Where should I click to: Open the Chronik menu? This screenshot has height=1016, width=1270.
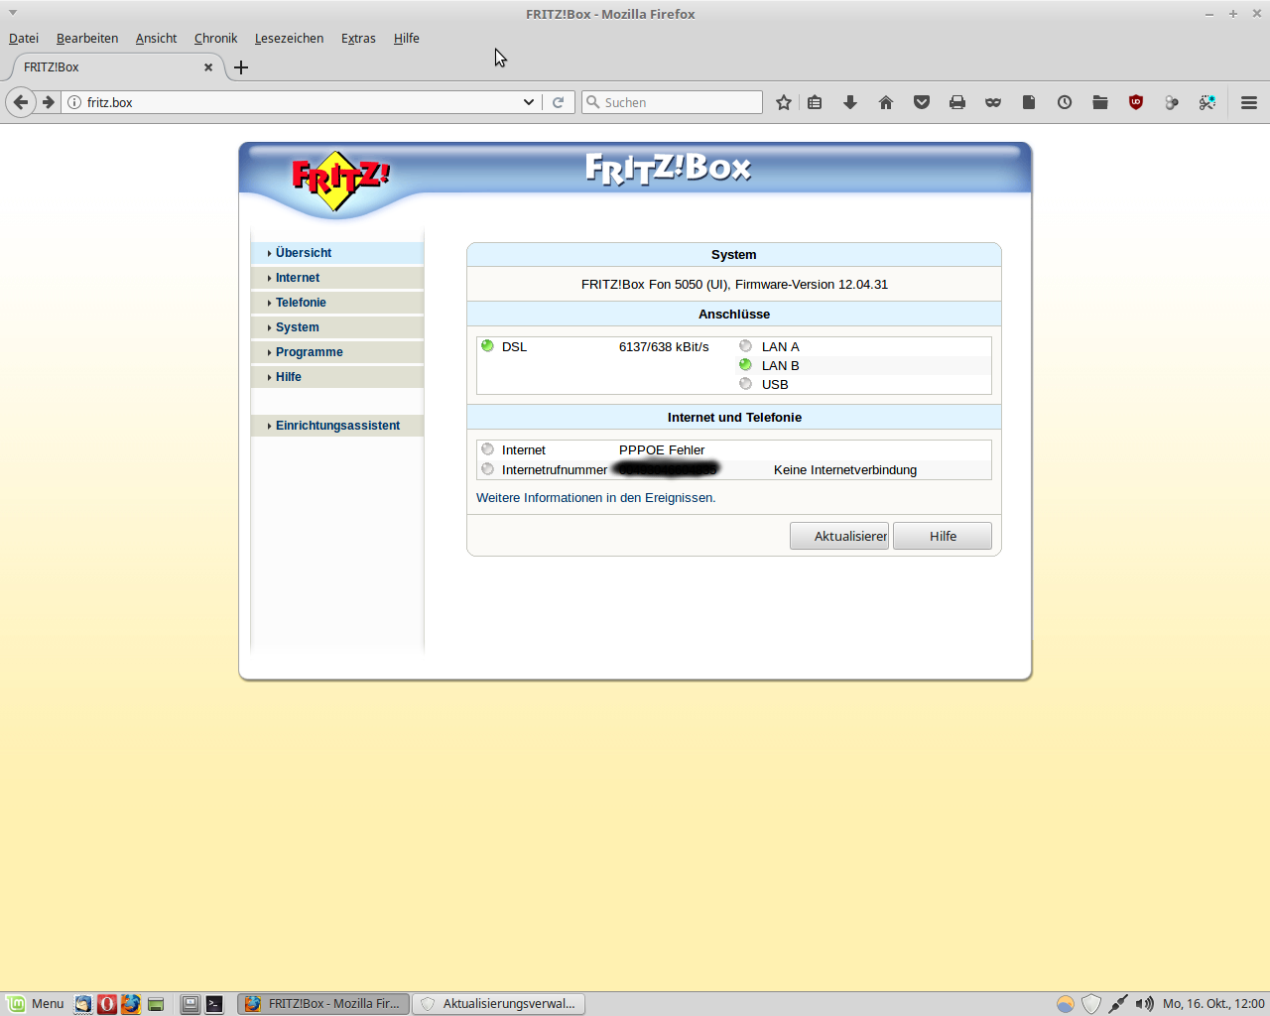pos(215,38)
